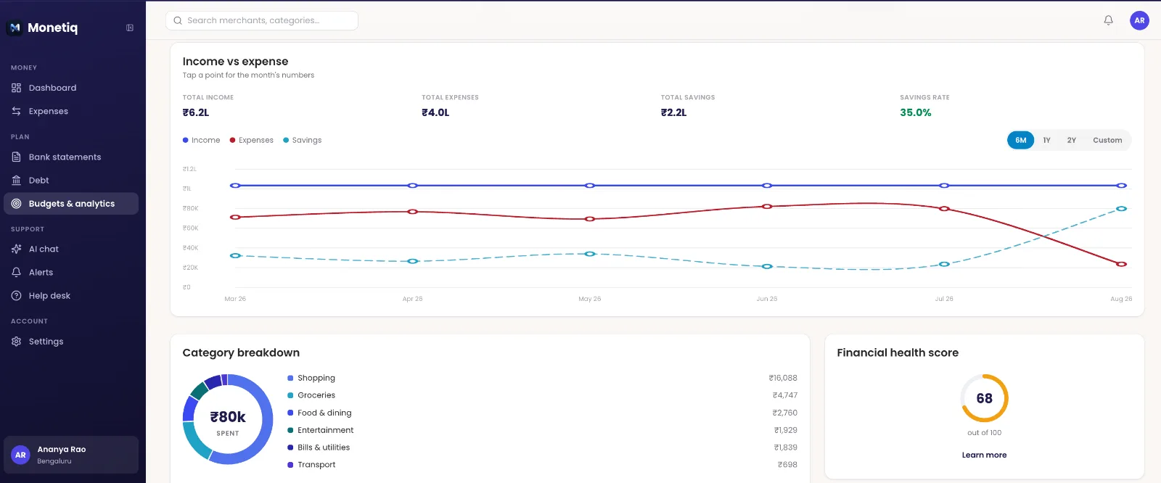Click the health score 68 gauge
Image resolution: width=1161 pixels, height=483 pixels.
coord(984,398)
